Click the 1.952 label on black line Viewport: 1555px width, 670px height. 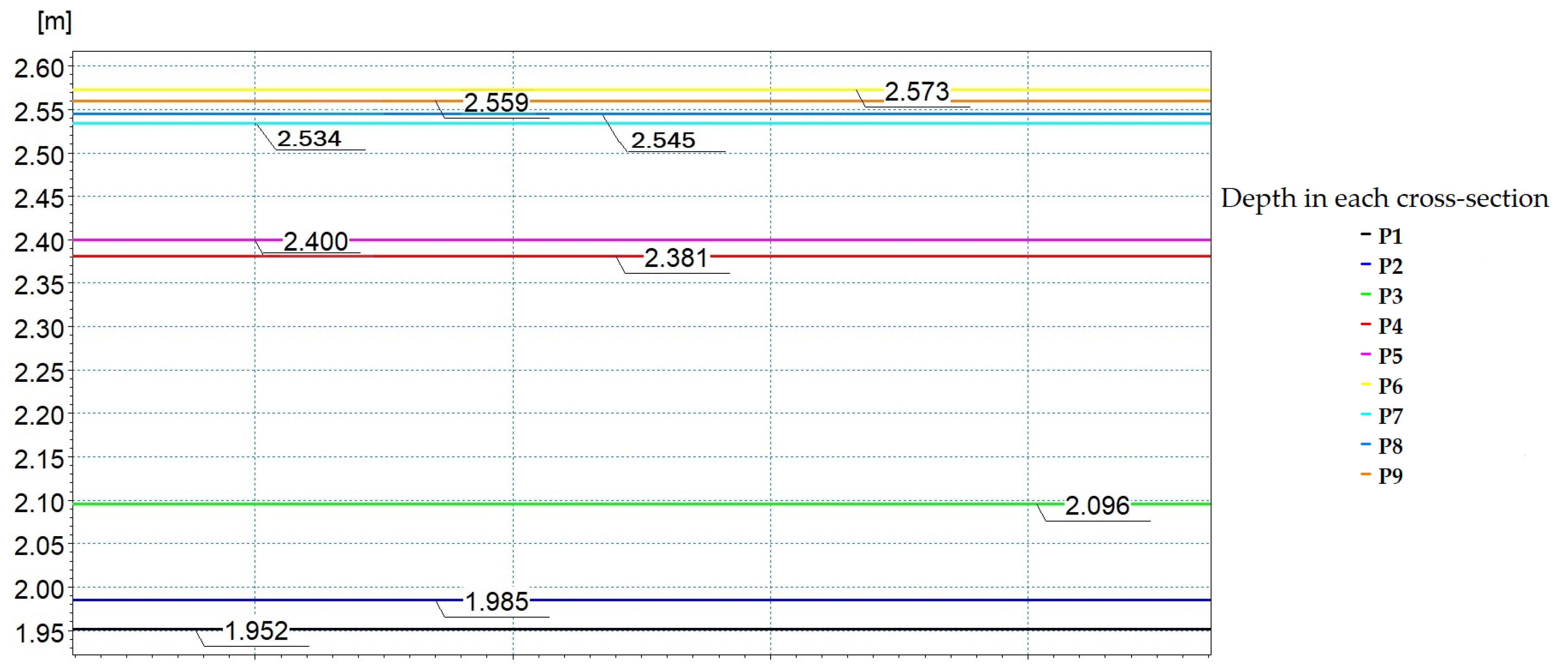256,631
